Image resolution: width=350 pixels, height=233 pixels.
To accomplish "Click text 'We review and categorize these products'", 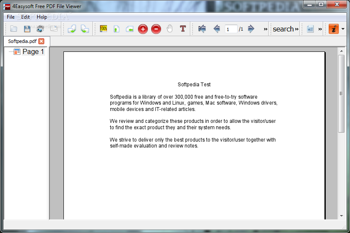I will [157, 121].
